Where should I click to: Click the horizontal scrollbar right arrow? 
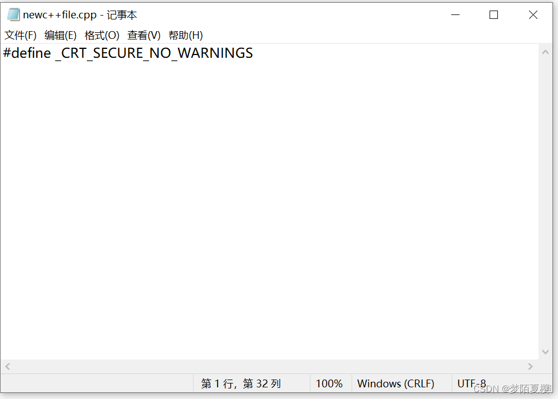click(x=530, y=366)
